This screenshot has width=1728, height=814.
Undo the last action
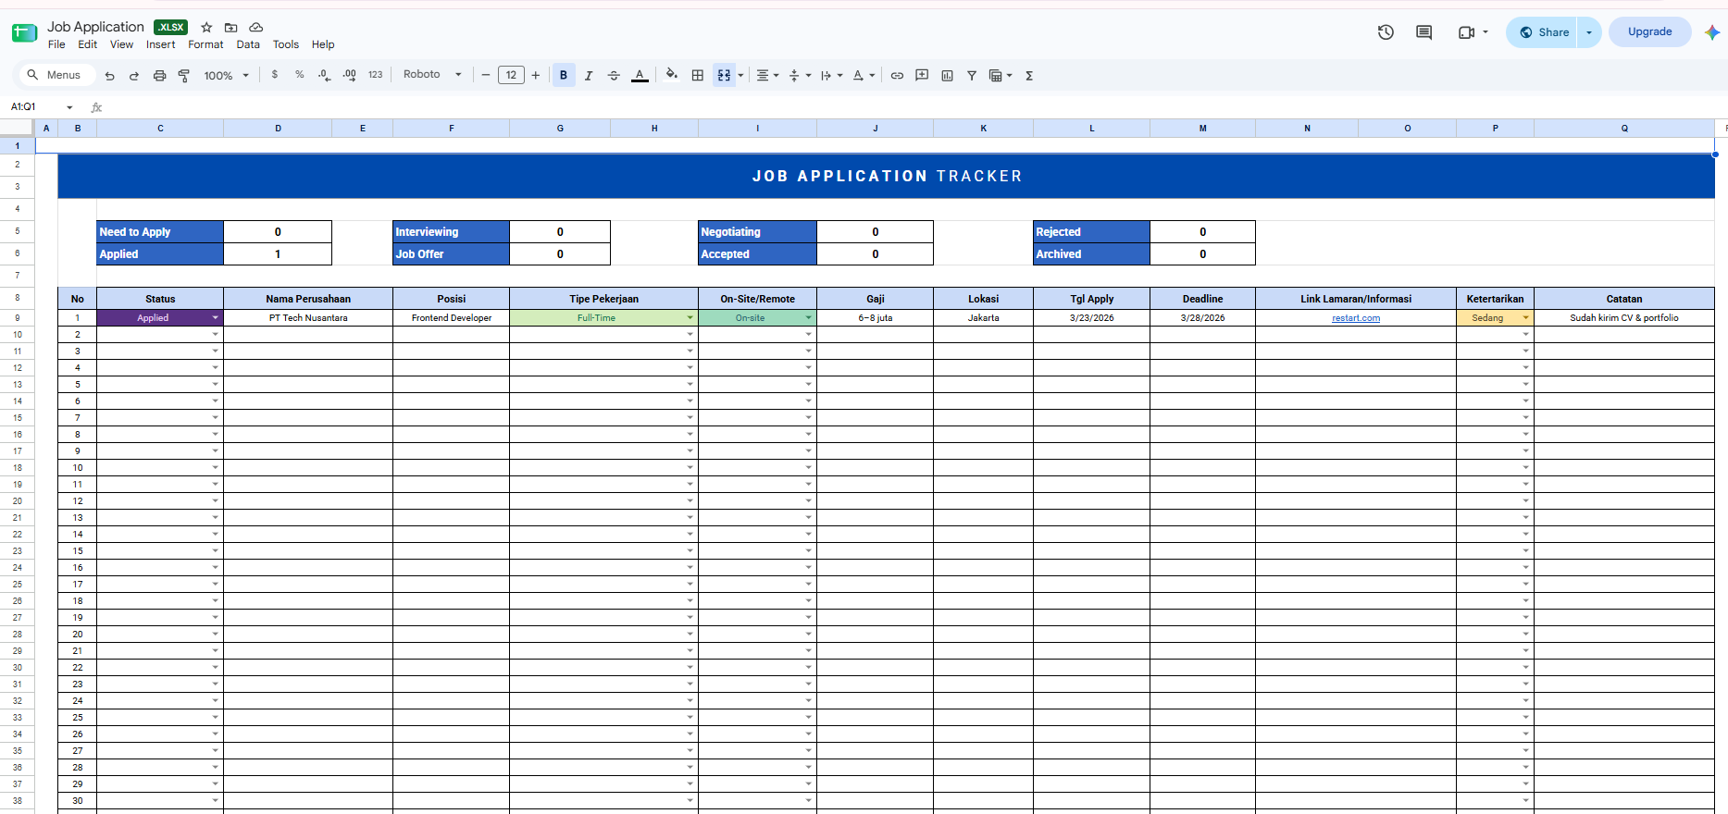point(110,76)
